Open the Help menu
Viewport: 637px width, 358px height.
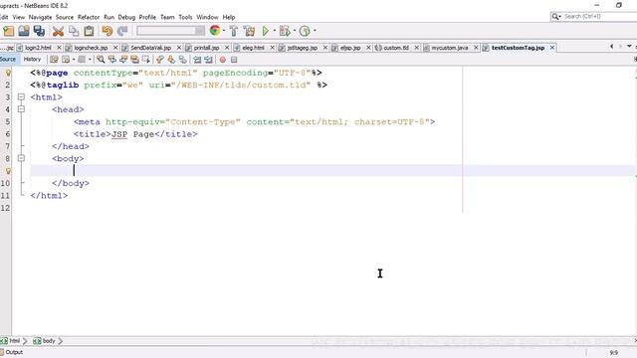(x=229, y=17)
